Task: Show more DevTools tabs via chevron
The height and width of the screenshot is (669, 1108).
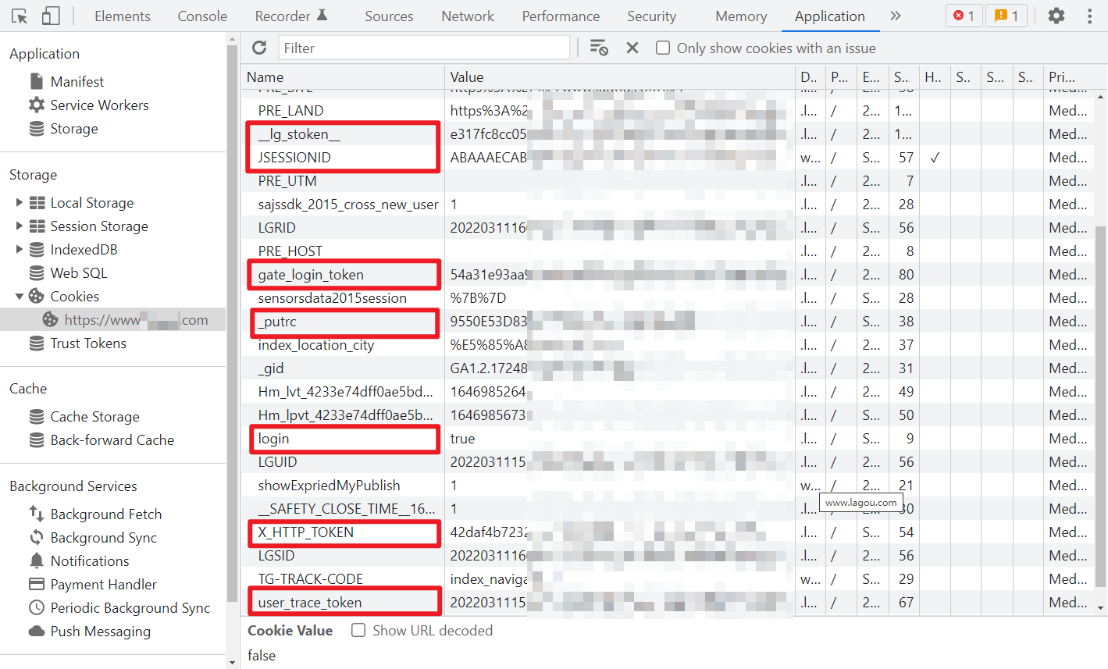Action: coord(895,16)
